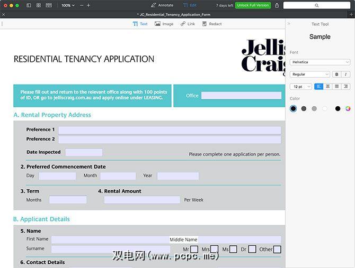Check the Dr title checkbox
The height and width of the screenshot is (268, 355).
click(x=252, y=249)
